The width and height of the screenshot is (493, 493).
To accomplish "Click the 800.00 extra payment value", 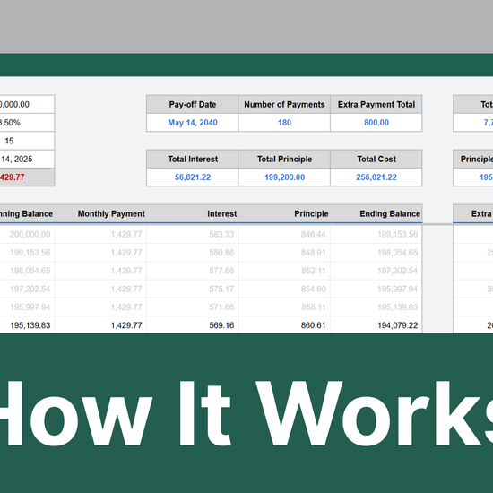I will click(376, 123).
